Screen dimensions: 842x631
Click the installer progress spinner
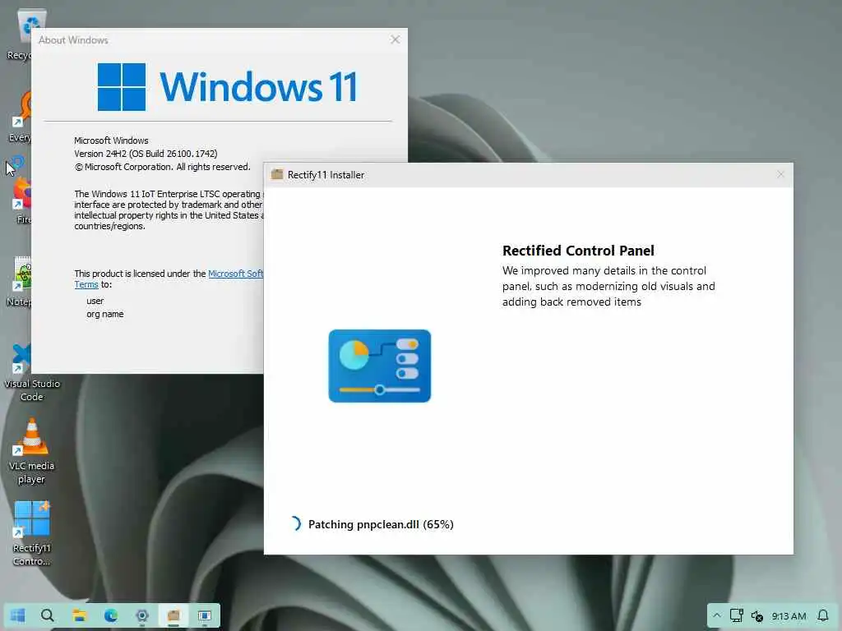[x=295, y=523]
